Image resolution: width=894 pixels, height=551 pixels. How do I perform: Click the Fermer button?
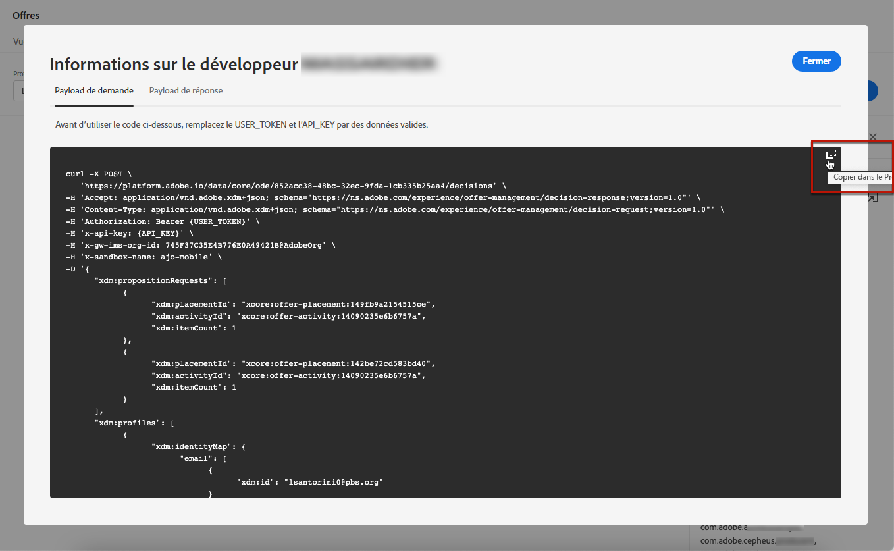pos(816,61)
